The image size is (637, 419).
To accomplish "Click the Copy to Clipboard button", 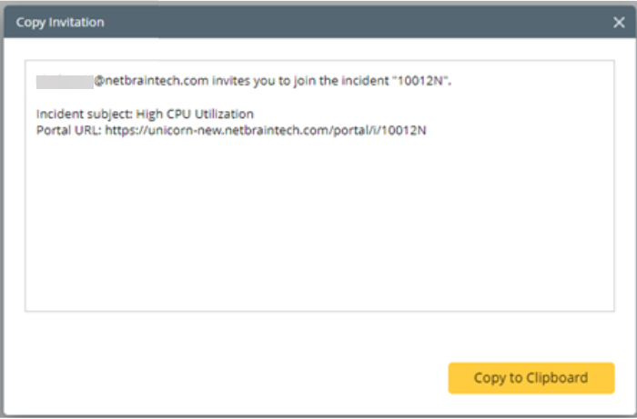I will 531,378.
